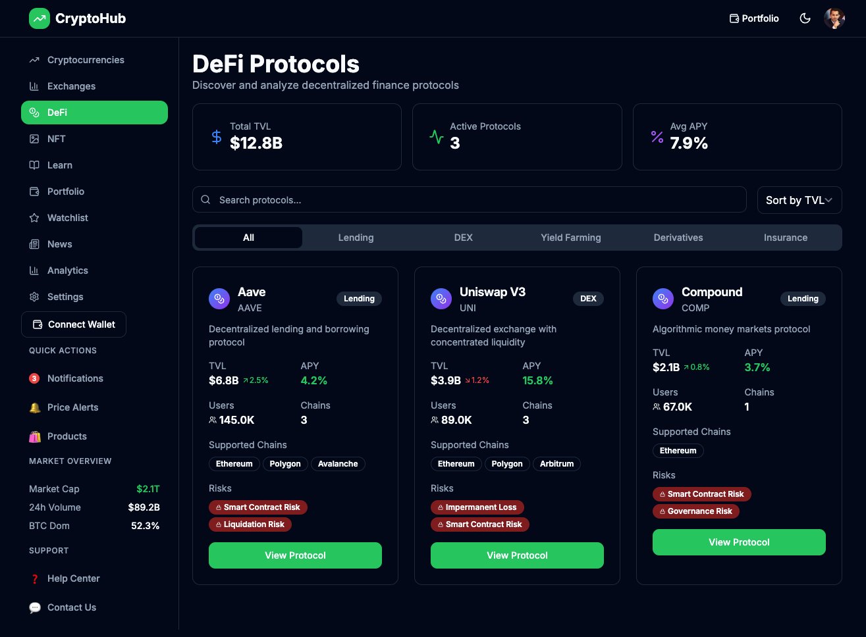Click the Price Alerts bell icon
866x637 pixels.
click(x=35, y=407)
